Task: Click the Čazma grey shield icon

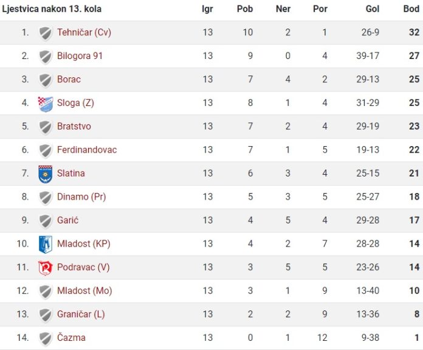Action: (46, 338)
